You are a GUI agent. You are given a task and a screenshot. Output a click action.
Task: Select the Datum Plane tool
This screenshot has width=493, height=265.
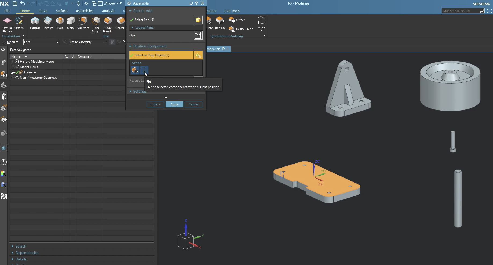coord(7,25)
